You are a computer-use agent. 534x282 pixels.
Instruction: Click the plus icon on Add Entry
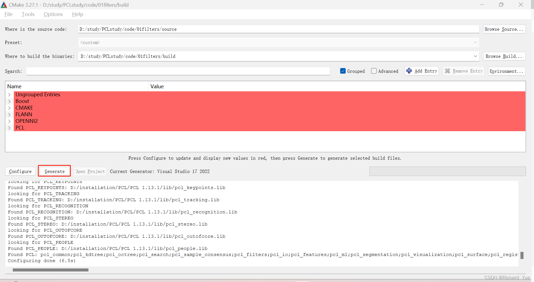point(409,71)
